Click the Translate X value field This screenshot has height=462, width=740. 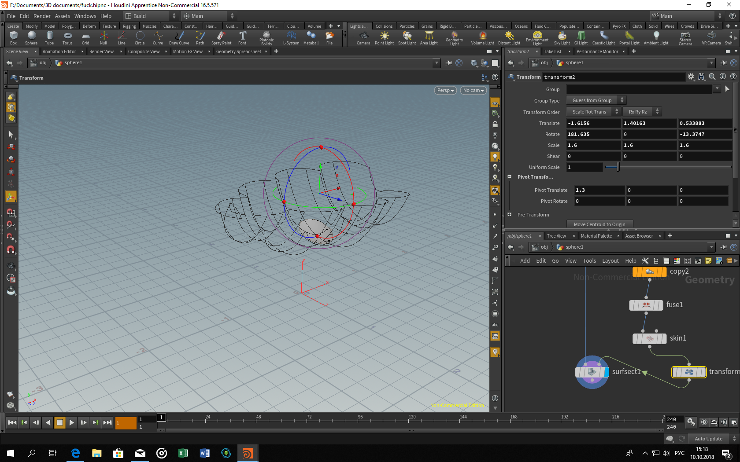click(593, 123)
